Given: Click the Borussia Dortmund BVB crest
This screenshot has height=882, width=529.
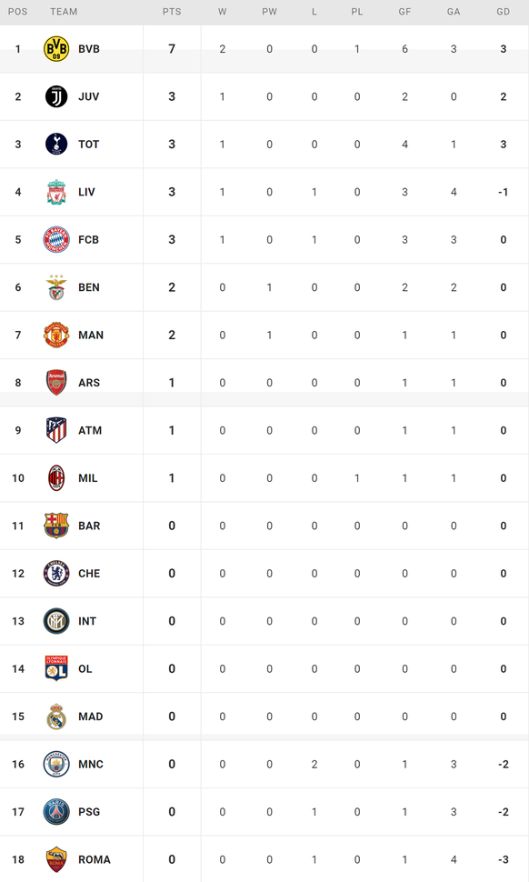Looking at the screenshot, I should pos(56,49).
